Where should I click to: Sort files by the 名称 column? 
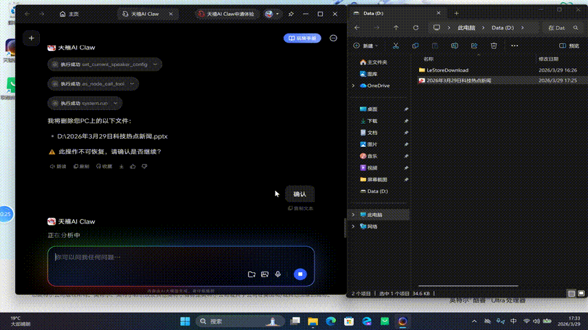(x=429, y=59)
